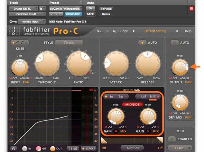Toggle the IN level meter knob
Image resolution: width=204 pixels, height=152 pixels.
tap(24, 148)
